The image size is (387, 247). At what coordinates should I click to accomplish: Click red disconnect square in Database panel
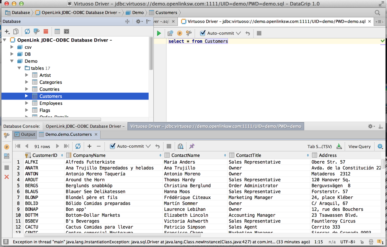tap(46, 32)
